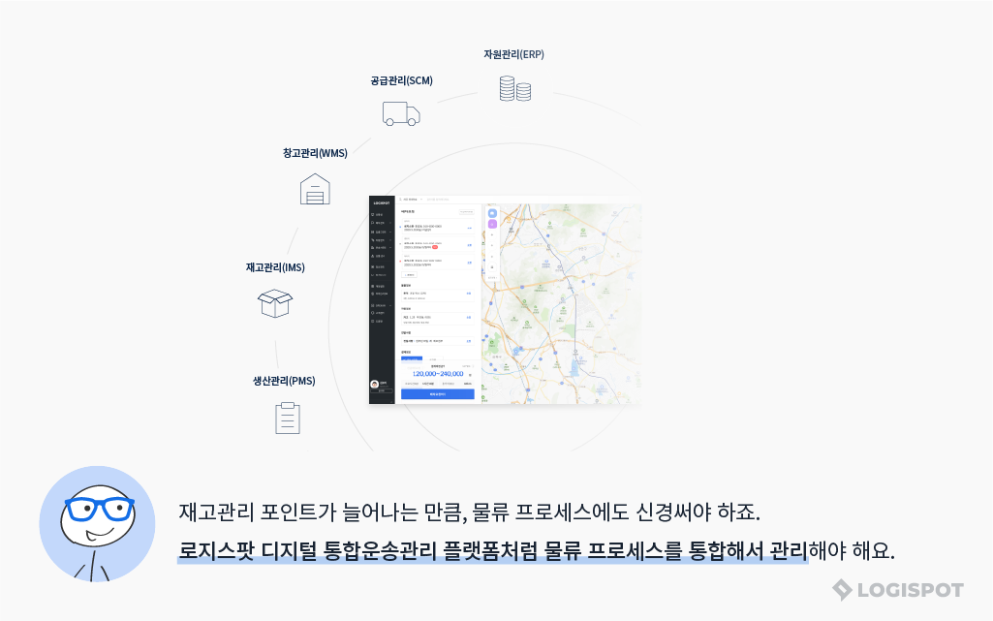Click the stacked coins ERP icon

[514, 88]
